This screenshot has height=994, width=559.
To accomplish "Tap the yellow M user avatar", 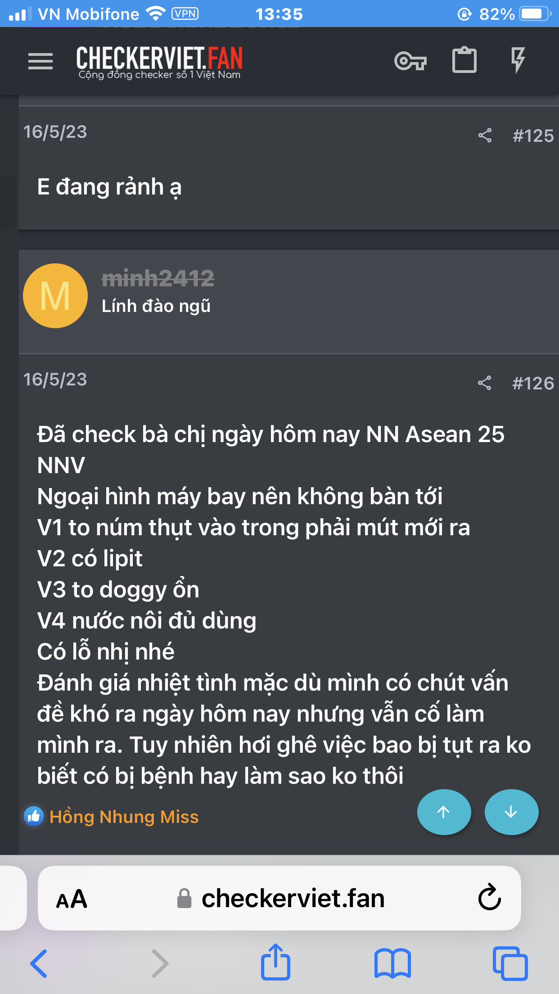I will click(x=55, y=296).
